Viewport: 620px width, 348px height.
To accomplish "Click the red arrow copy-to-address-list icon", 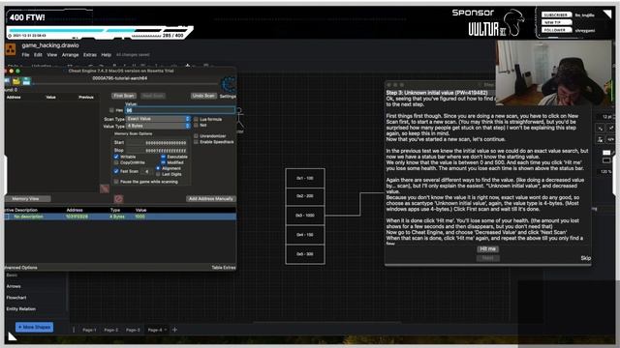I will (x=105, y=188).
